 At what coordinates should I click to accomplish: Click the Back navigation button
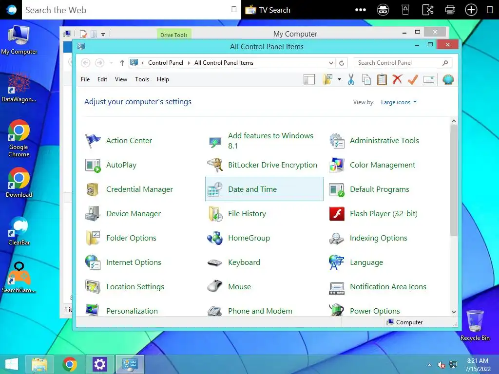click(x=86, y=63)
